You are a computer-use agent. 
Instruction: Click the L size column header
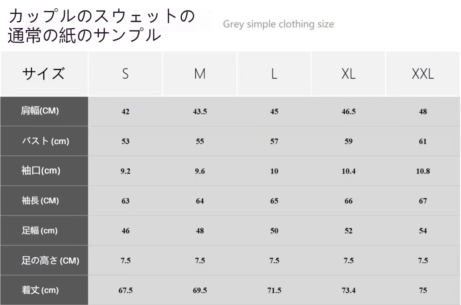[274, 74]
